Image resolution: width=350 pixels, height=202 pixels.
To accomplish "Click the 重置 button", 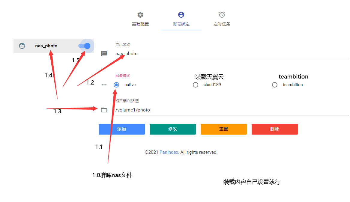I will tap(223, 129).
